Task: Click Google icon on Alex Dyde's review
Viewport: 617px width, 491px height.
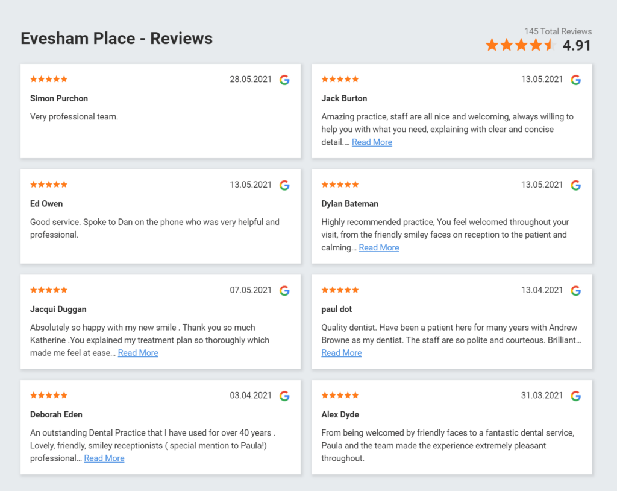Action: pos(575,396)
